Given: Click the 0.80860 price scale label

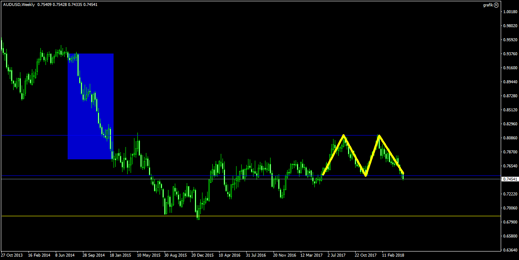Looking at the screenshot, I should [510, 138].
